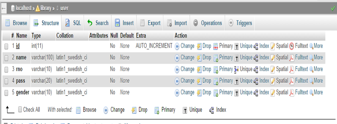Tick the checkbox for the rno column
Screen dimensions: 337x124
(6, 69)
